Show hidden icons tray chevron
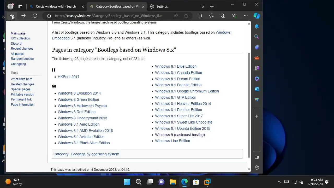 [x=279, y=182]
